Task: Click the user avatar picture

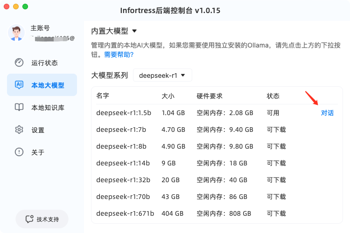Action: [16, 33]
